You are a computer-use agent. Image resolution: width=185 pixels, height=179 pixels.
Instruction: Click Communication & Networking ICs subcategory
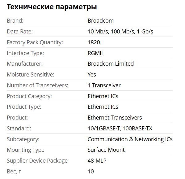point(130,139)
